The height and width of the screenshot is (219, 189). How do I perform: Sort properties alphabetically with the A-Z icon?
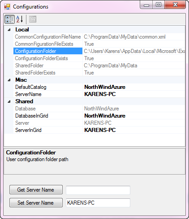pyautogui.click(x=20, y=19)
